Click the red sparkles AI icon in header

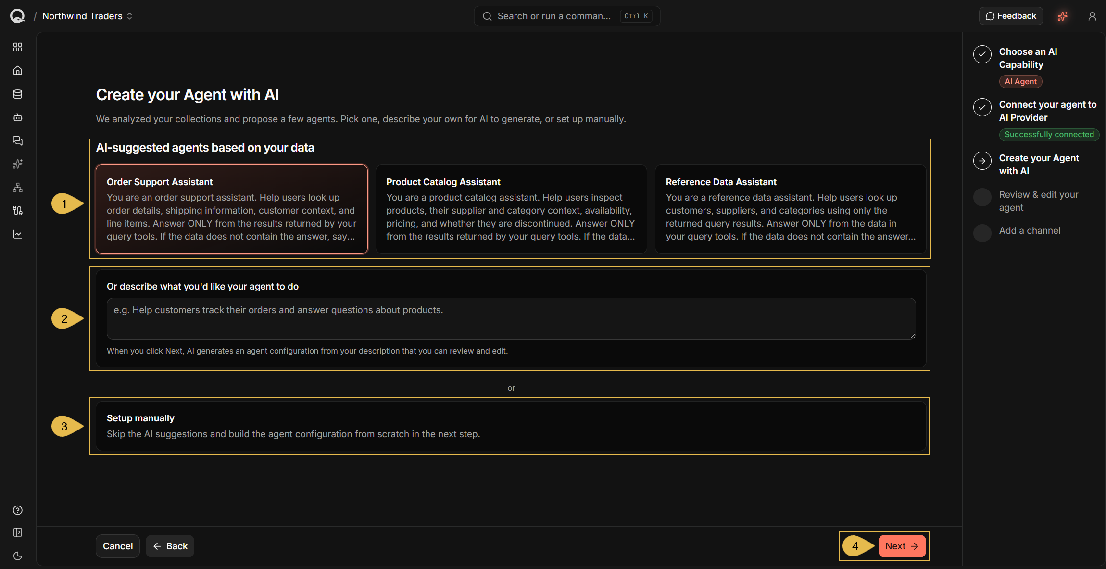pyautogui.click(x=1063, y=16)
